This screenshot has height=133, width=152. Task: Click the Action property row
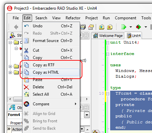coord(17,129)
